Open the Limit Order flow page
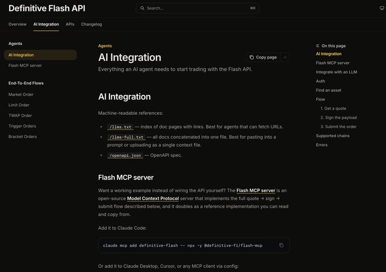 (x=19, y=105)
